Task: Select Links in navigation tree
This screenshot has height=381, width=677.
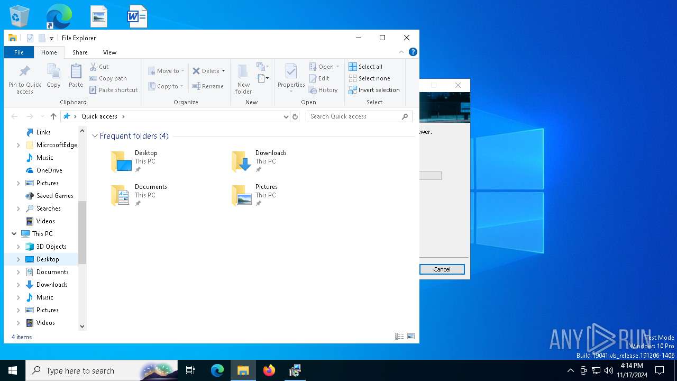Action: click(43, 132)
